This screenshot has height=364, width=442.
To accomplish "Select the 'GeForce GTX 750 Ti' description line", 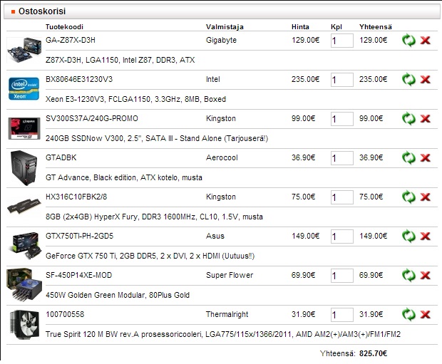I will [x=150, y=256].
